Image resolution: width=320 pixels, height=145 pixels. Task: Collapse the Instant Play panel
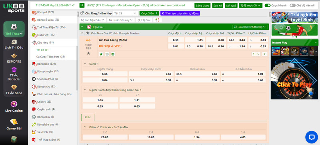[x=316, y=43]
